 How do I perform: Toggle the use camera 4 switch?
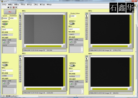pyautogui.click(x=72, y=65)
